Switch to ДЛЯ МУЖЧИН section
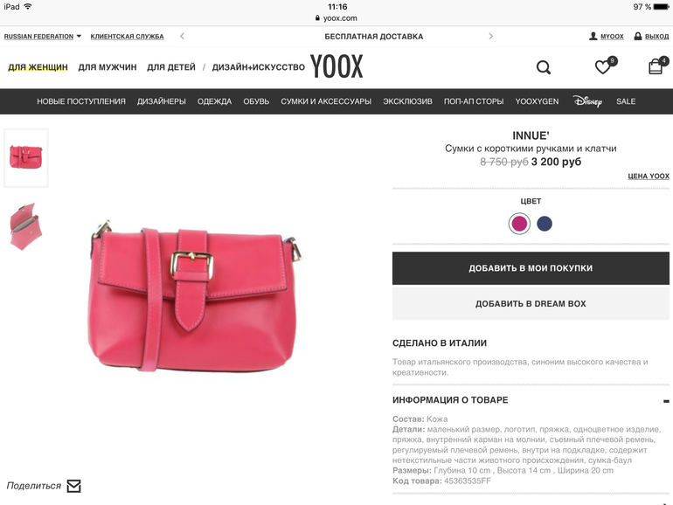Image resolution: width=673 pixels, height=505 pixels. [108, 67]
